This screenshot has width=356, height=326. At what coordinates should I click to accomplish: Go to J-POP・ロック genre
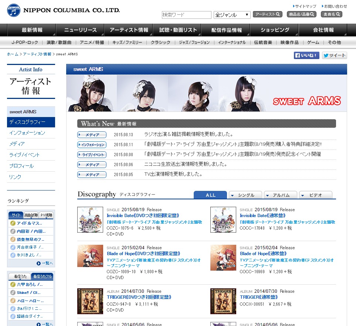click(25, 42)
